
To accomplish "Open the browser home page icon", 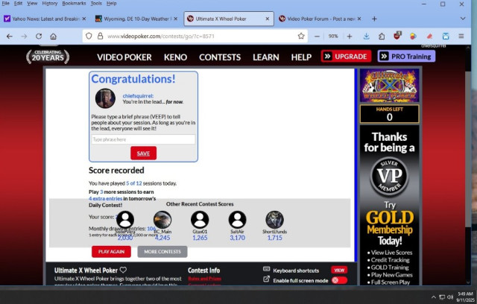I will [x=53, y=37].
